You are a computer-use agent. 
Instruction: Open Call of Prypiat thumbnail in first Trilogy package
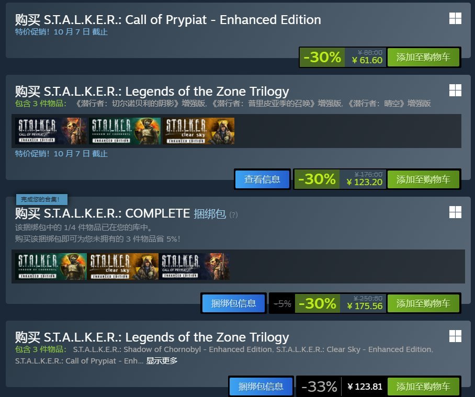tap(51, 131)
